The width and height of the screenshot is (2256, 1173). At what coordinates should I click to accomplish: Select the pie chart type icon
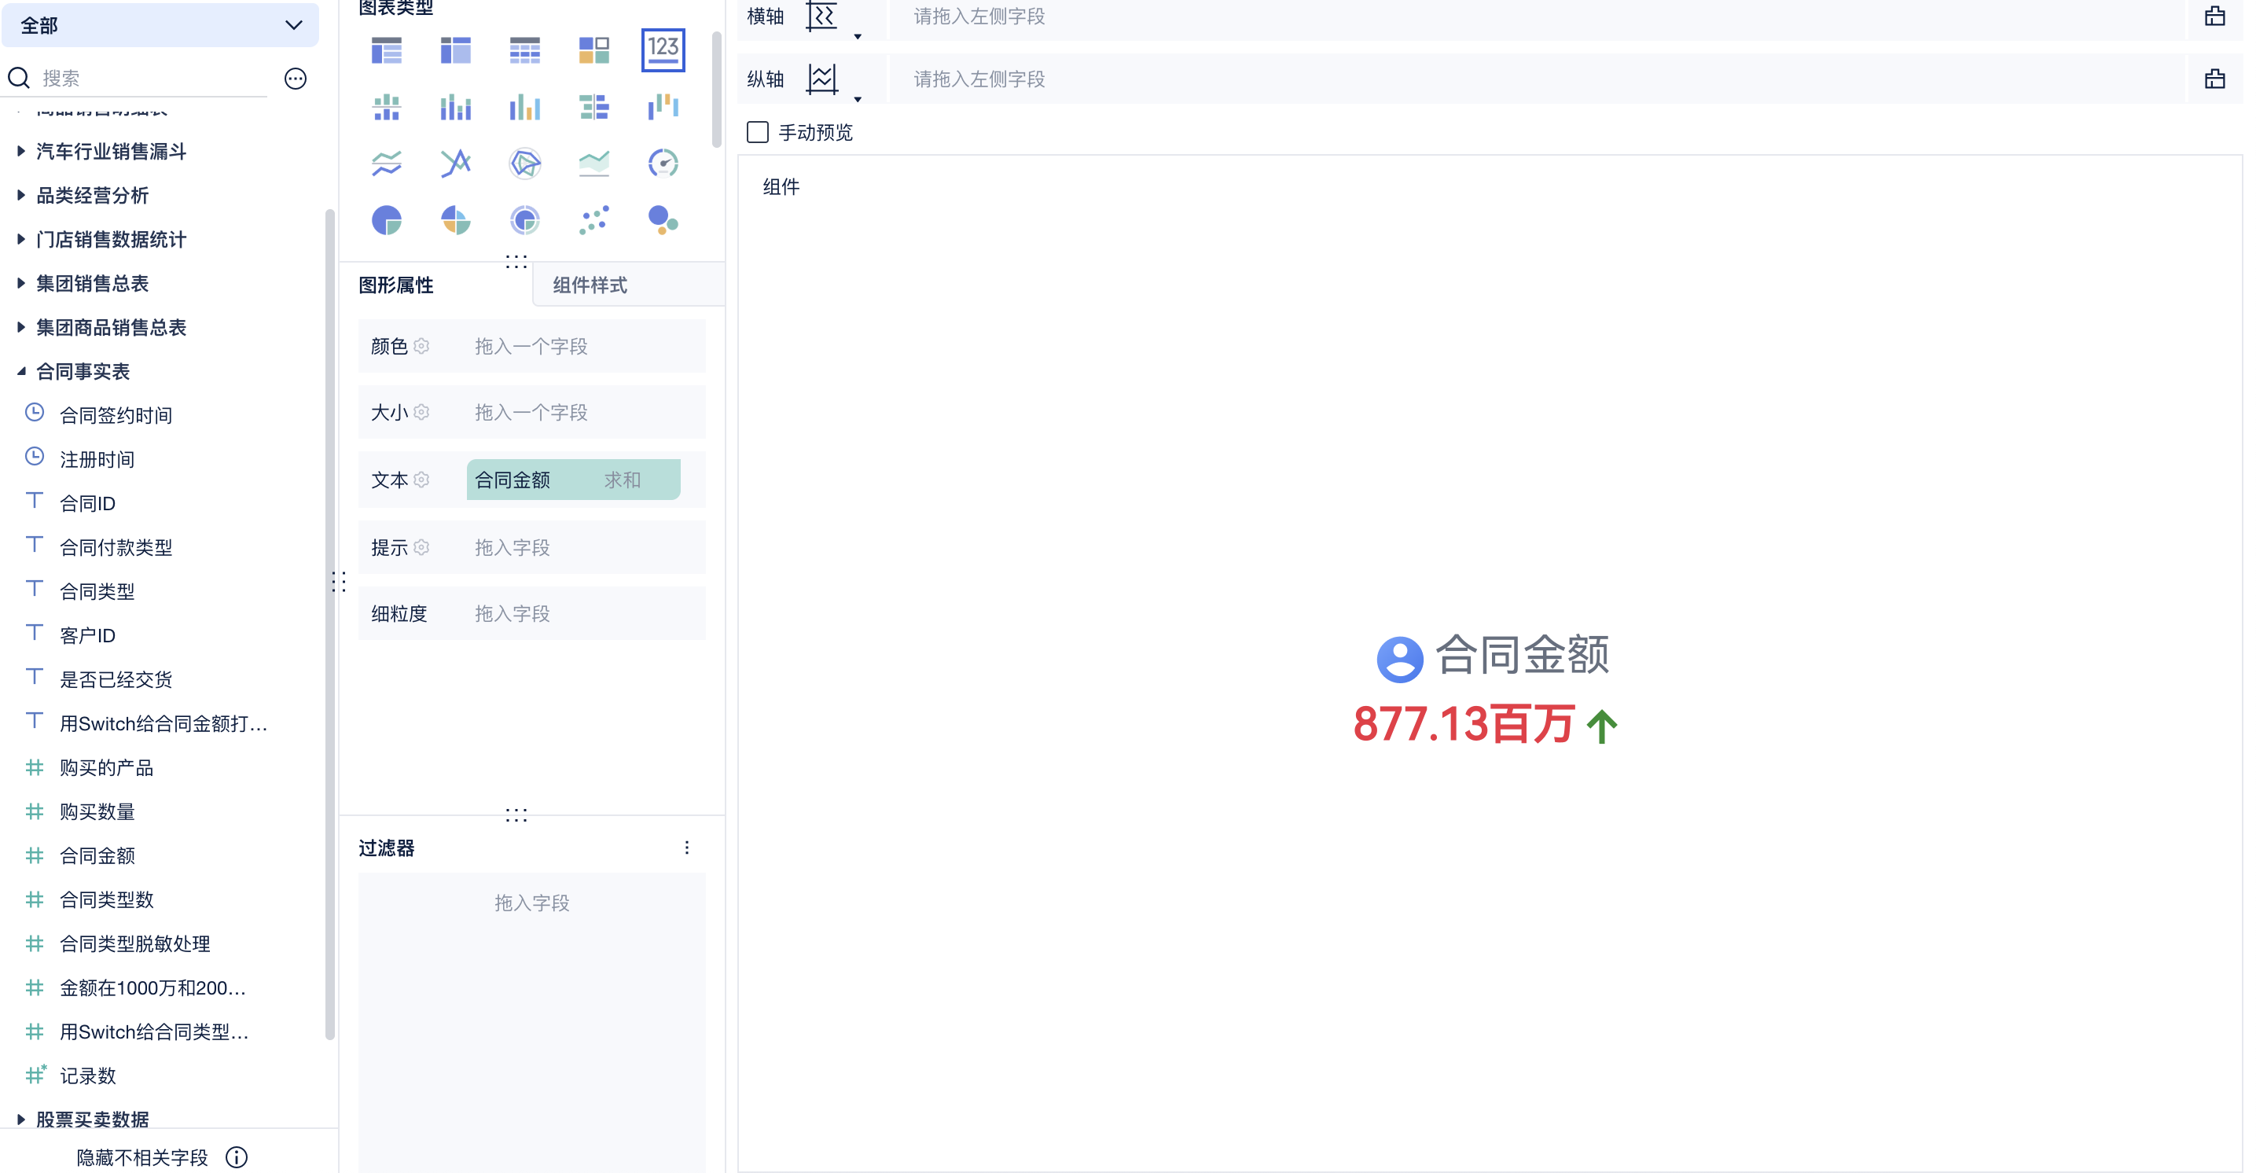(386, 219)
